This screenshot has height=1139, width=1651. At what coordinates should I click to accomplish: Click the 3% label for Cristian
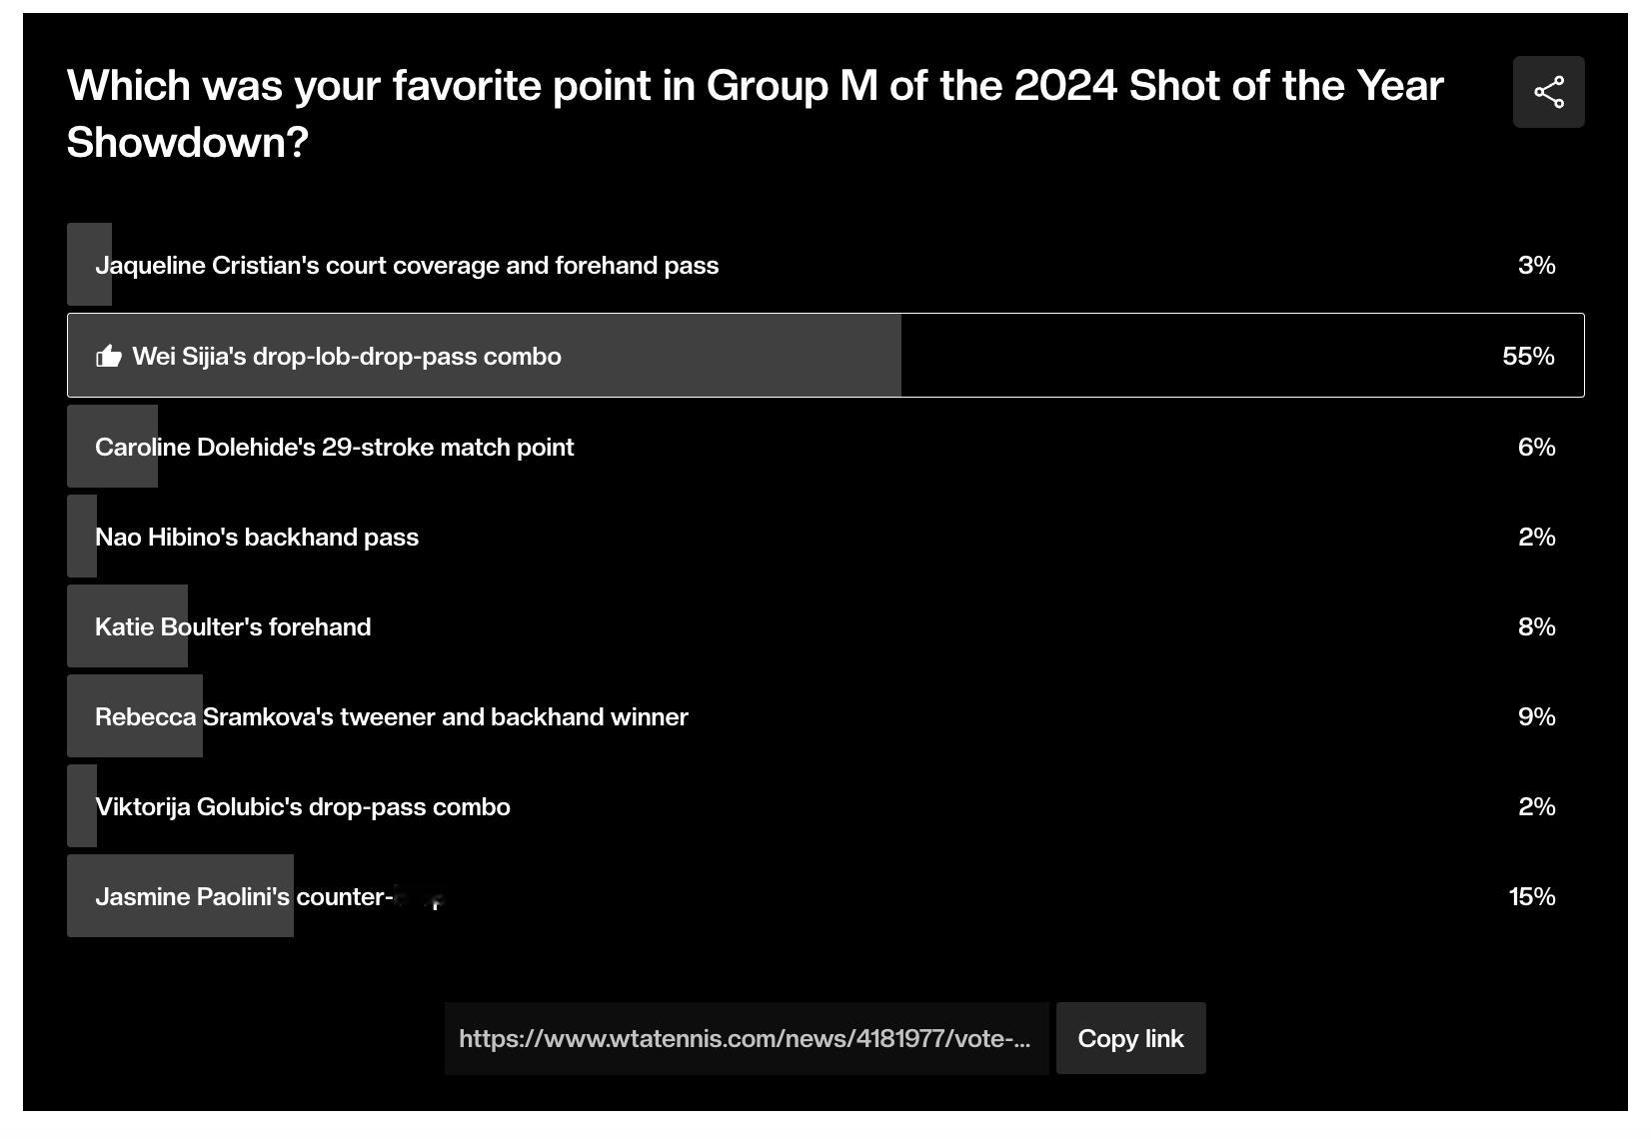coord(1536,265)
